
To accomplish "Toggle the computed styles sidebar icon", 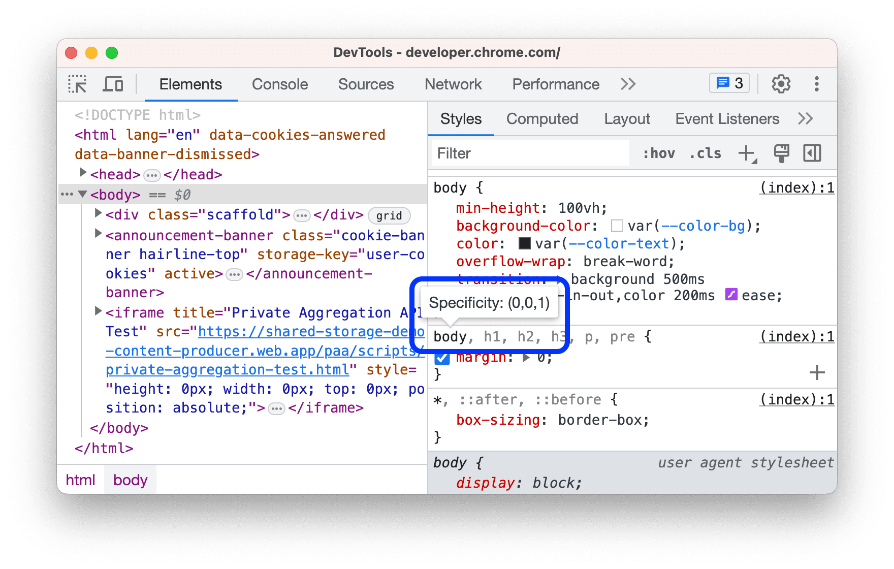I will 811,153.
